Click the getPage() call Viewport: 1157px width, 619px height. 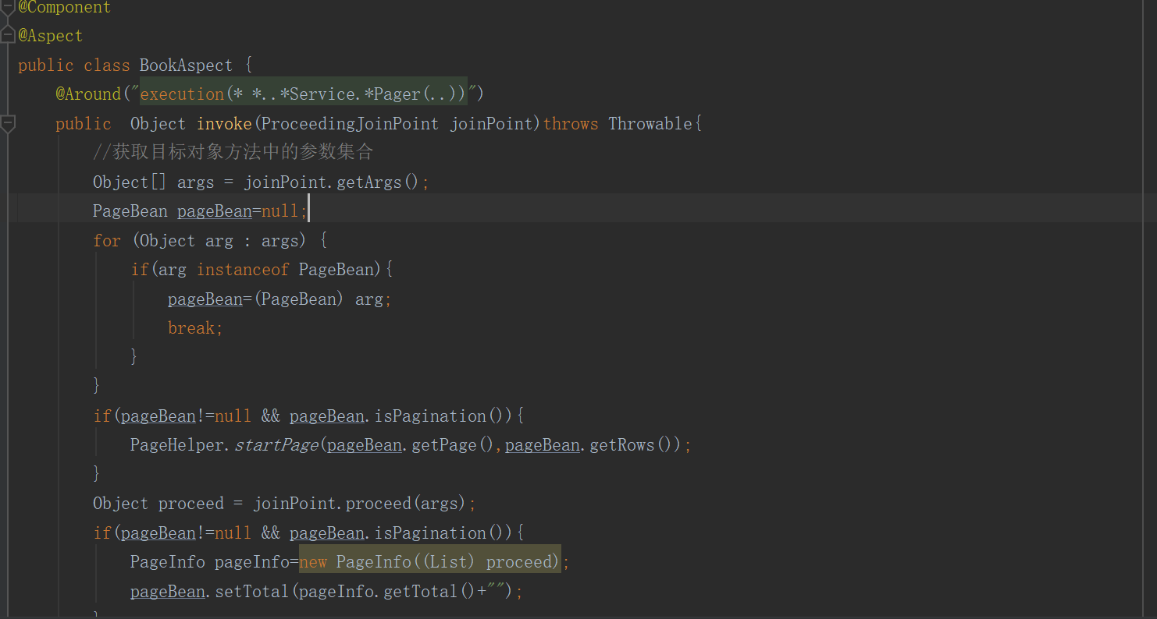coord(454,445)
